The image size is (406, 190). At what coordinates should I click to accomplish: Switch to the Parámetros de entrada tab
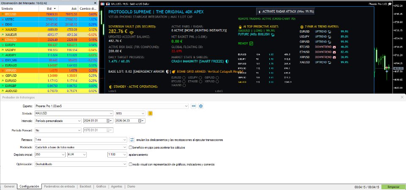59,186
